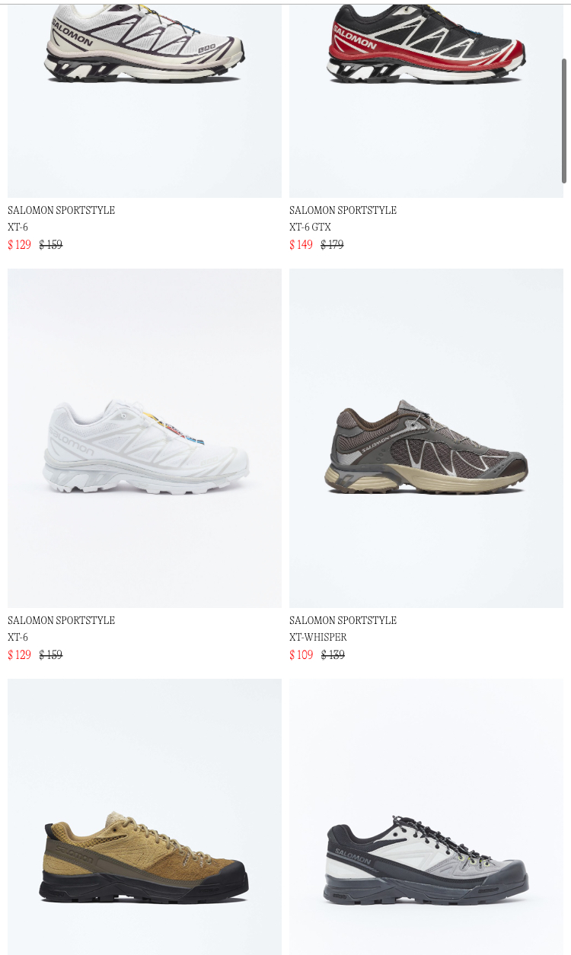Viewport: 571px width, 955px height.
Task: Click Salomon Sportstyle brand above XT-WHISPER
Action: point(343,620)
